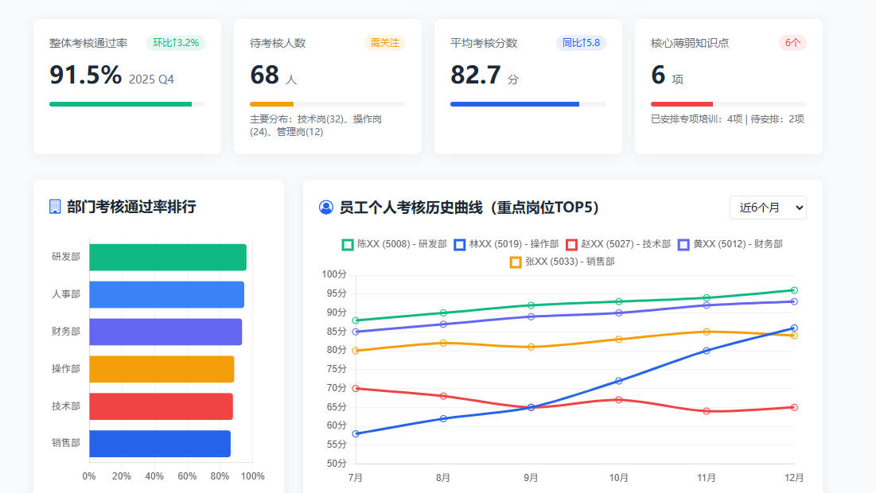
Task: Click the 7月 data point on blue line
Action: pos(356,433)
